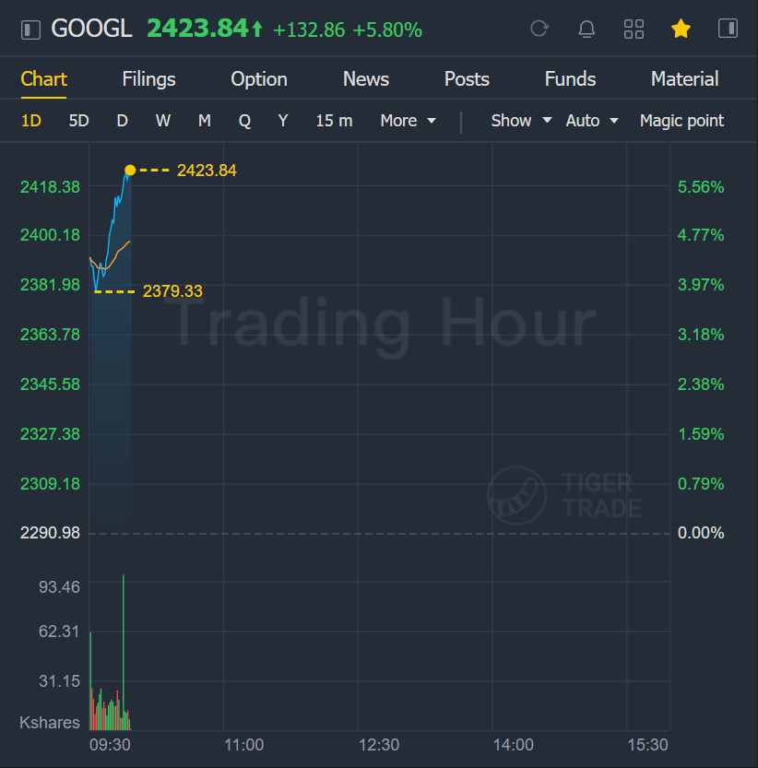The height and width of the screenshot is (768, 758).
Task: Click the Magic point button
Action: [x=681, y=121]
